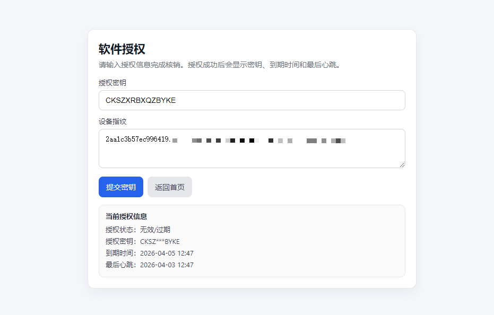Click inside the 授权密钥 input field

pyautogui.click(x=252, y=100)
